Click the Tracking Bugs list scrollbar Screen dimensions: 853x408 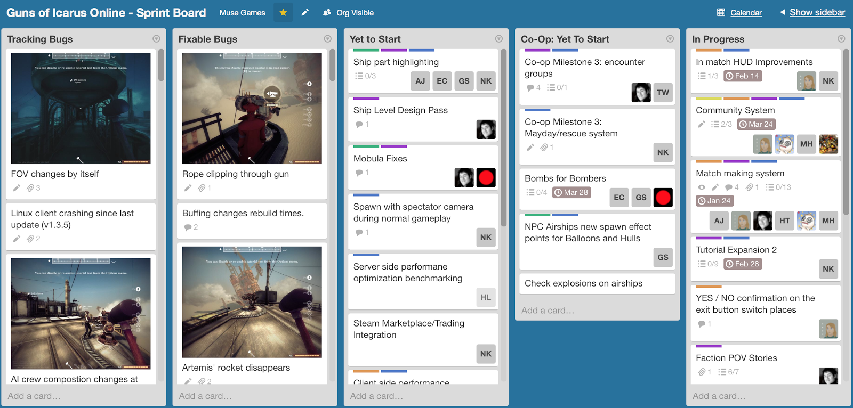[x=161, y=65]
